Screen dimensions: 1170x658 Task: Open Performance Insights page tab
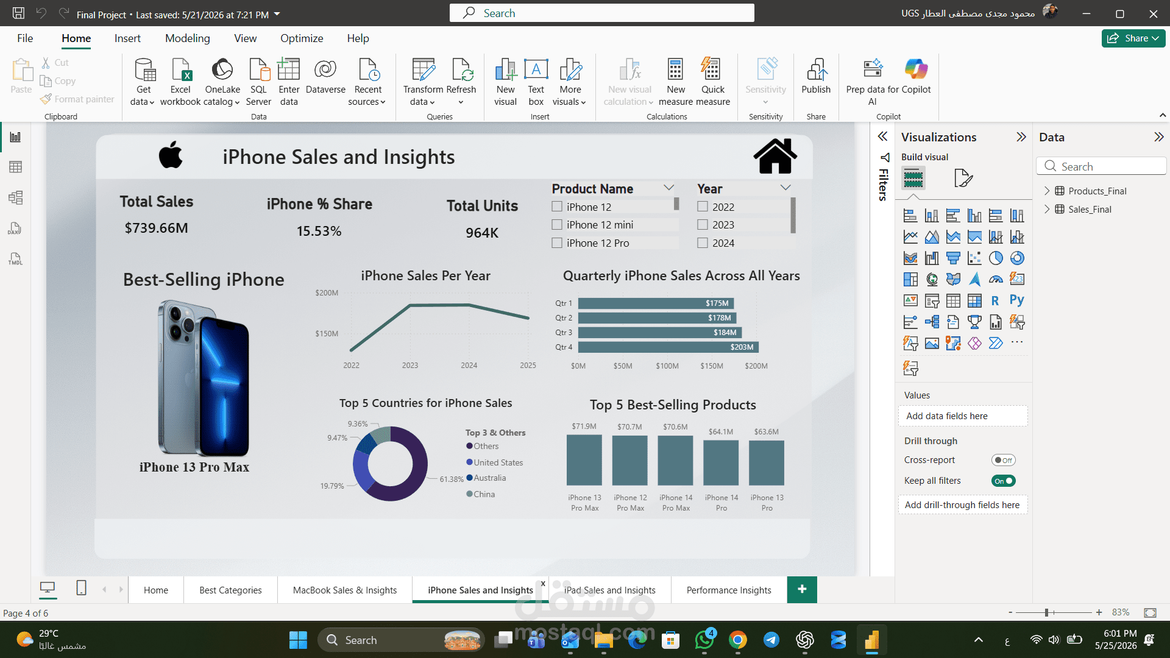pos(729,590)
